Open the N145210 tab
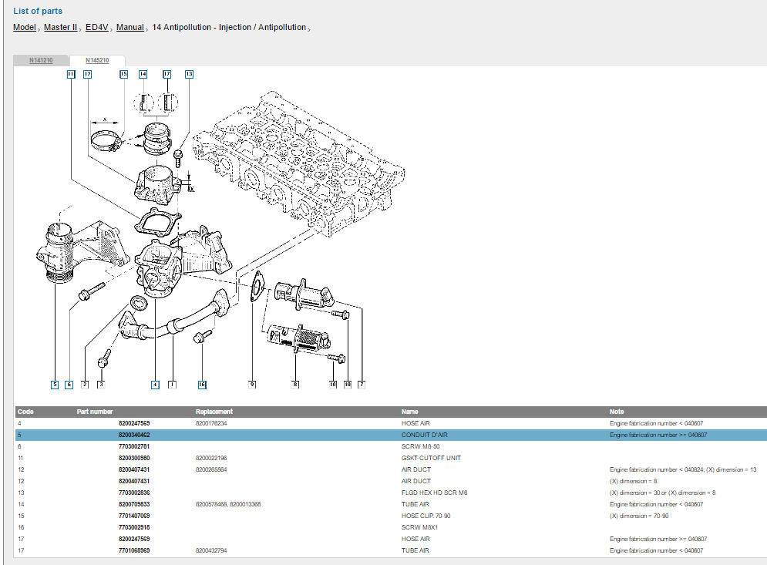Screen dimensions: 767x565 click(x=96, y=60)
